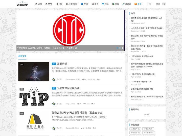Click the thumbs-up icon on 郑重声明 post
182x136 pixels.
pyautogui.click(x=83, y=79)
